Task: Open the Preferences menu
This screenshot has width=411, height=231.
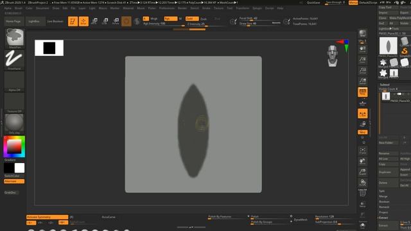Action: [x=167, y=8]
